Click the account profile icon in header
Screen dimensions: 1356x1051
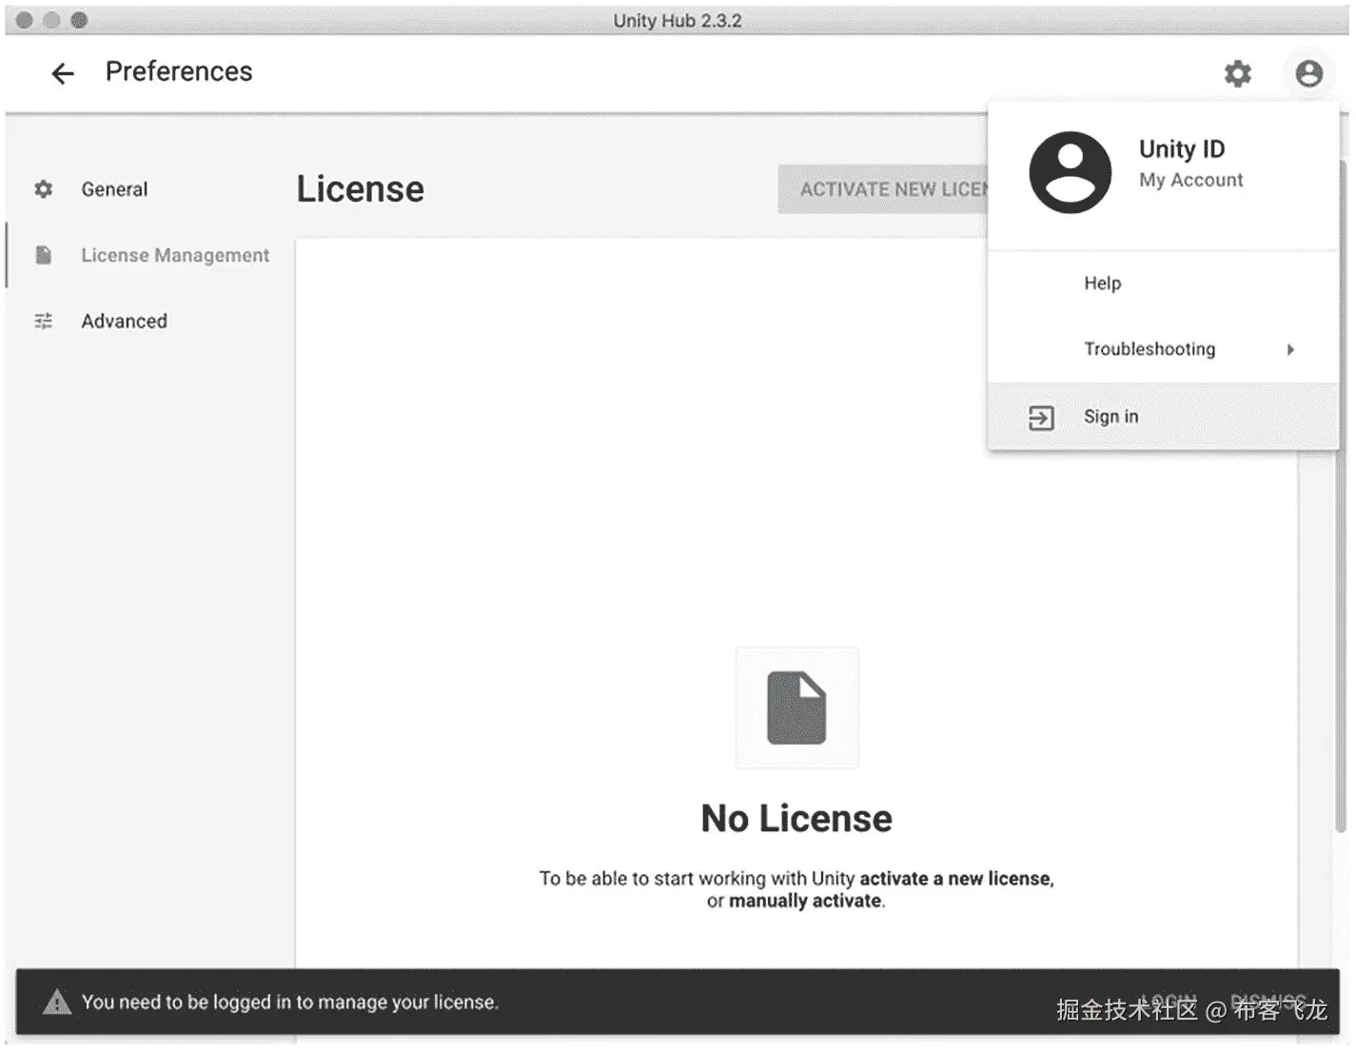pos(1308,73)
